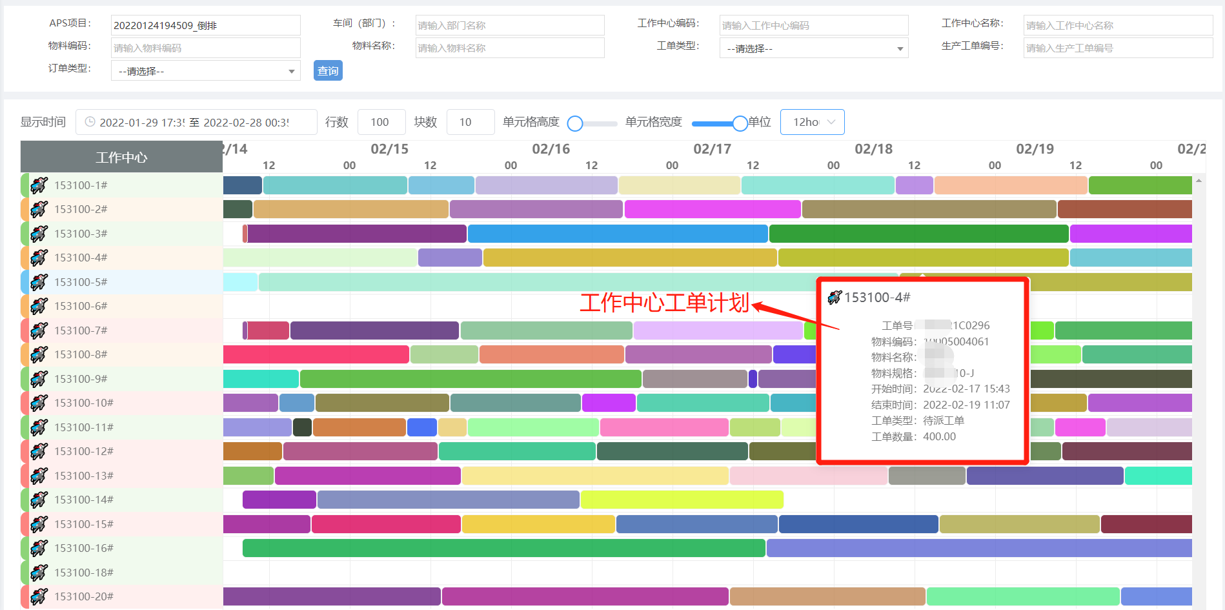Select the machine icon next to 153100-9#
The image size is (1225, 610).
(x=39, y=379)
